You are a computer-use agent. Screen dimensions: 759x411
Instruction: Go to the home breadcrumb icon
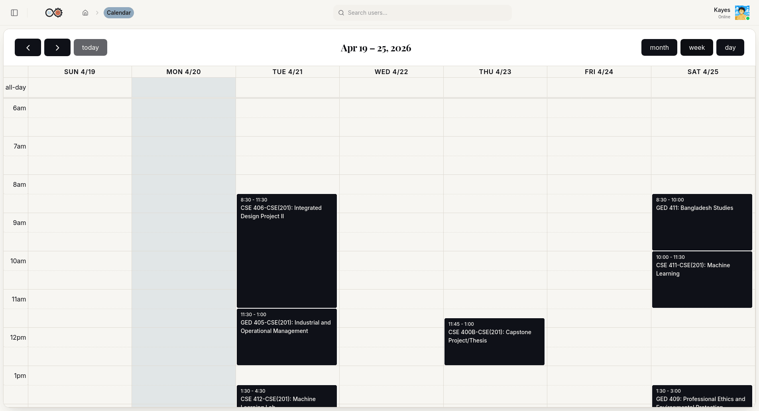pyautogui.click(x=85, y=13)
